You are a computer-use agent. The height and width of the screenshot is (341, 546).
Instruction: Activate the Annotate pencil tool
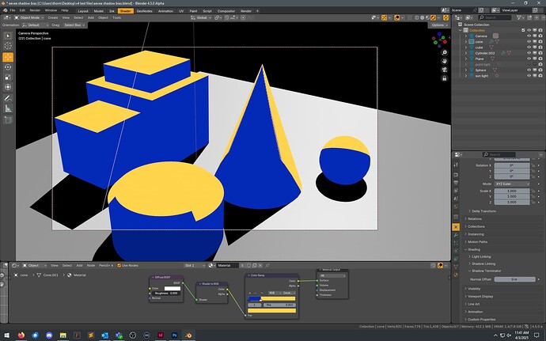pos(8,99)
